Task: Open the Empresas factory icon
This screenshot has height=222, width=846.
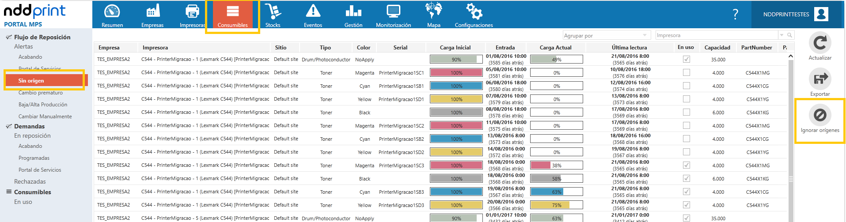Action: (x=152, y=11)
